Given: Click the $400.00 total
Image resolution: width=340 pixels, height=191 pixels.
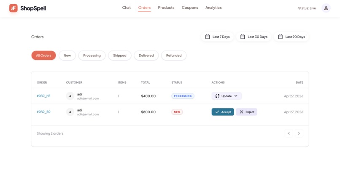Looking at the screenshot, I should [148, 96].
